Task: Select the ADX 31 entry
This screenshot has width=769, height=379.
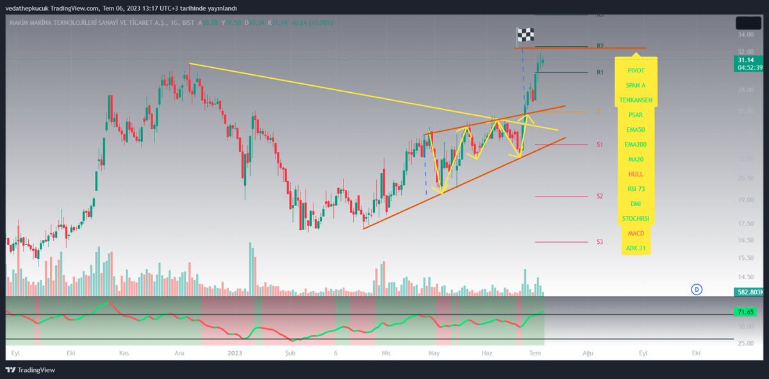Action: coord(636,248)
